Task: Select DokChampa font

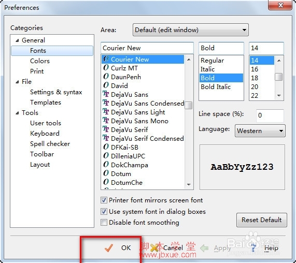Action: click(143, 165)
